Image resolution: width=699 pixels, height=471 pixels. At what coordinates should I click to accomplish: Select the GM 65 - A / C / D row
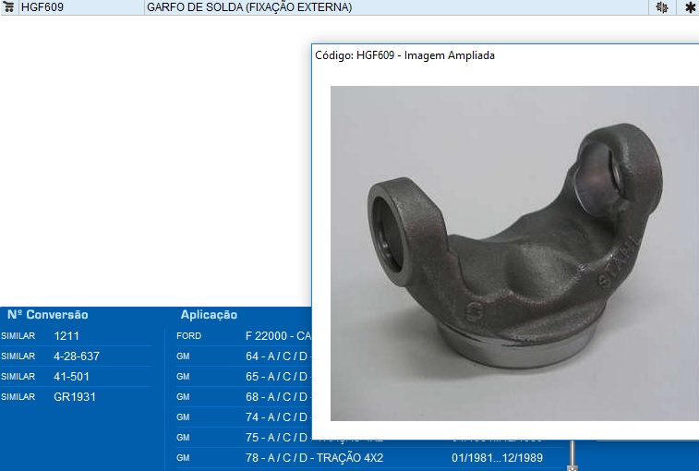click(x=242, y=377)
